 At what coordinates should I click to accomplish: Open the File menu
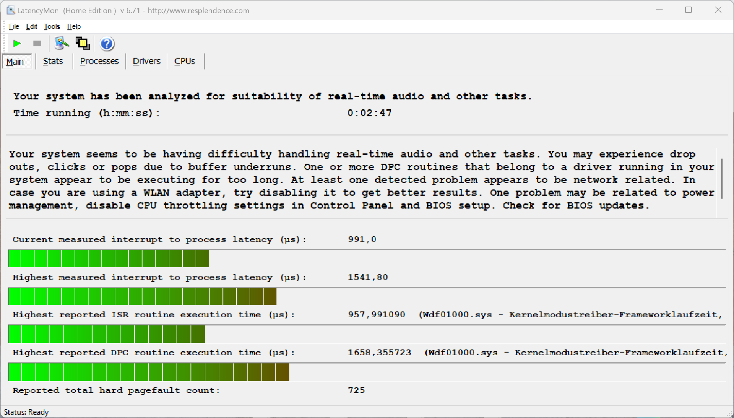[14, 26]
